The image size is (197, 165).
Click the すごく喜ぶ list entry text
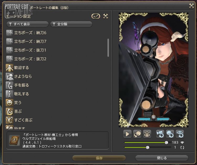23,120
